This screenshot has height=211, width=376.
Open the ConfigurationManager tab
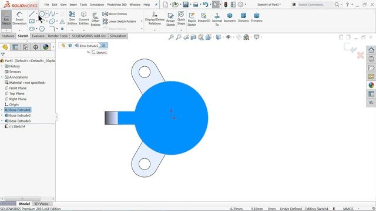coord(25,47)
